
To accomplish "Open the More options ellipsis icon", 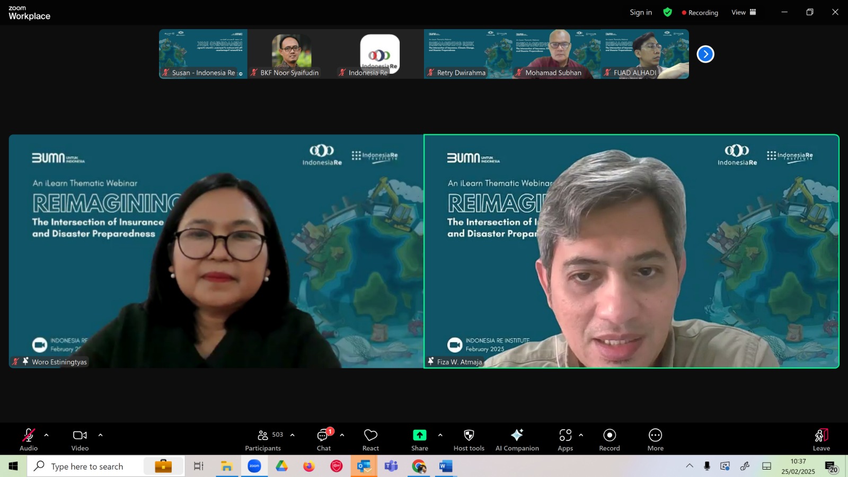I will tap(655, 435).
